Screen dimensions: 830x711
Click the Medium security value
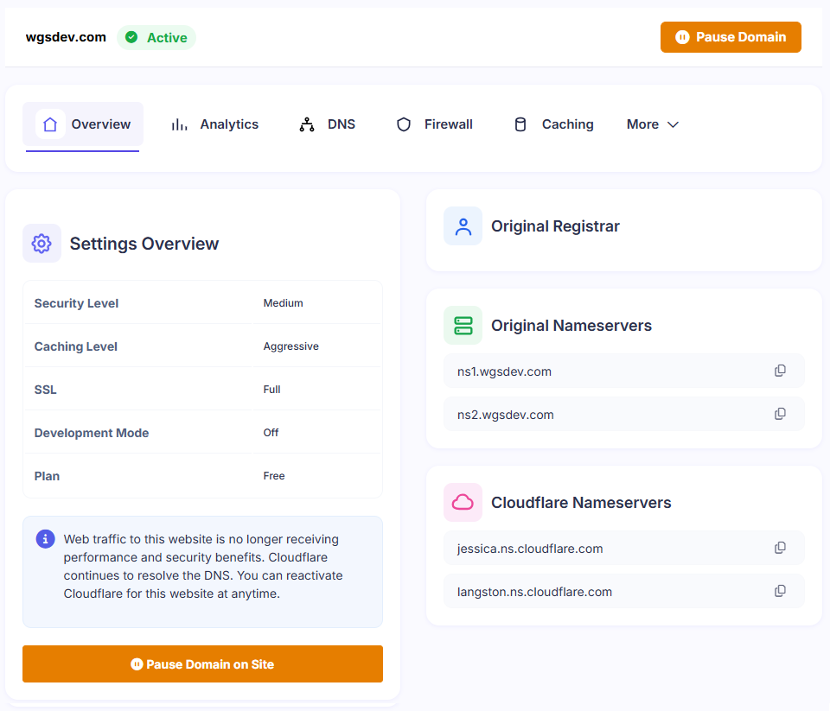(284, 303)
